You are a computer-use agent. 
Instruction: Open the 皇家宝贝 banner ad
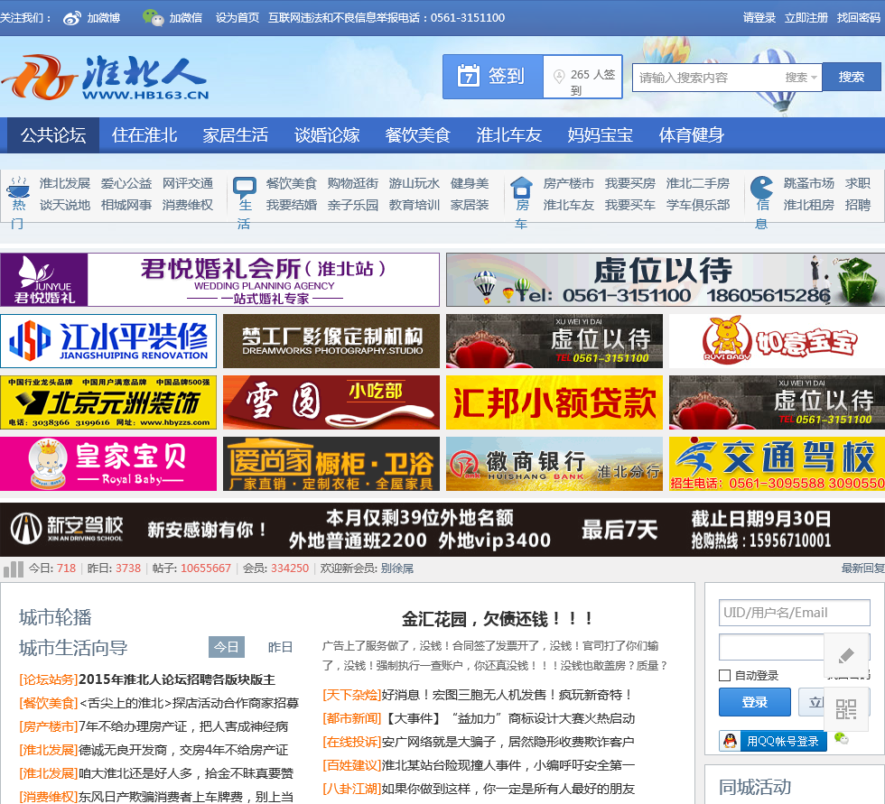[x=108, y=464]
